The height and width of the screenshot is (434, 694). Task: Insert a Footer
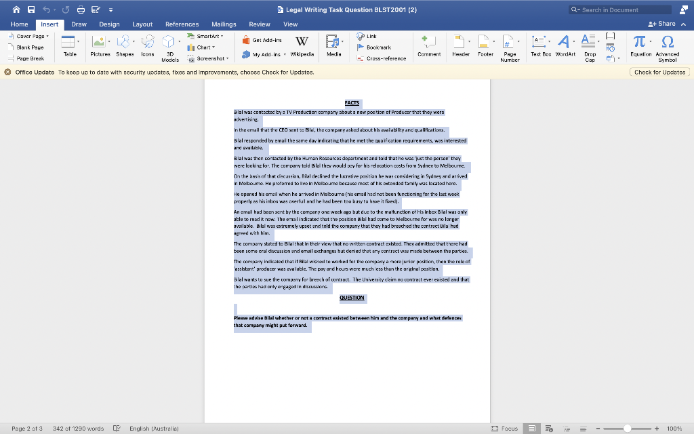pyautogui.click(x=485, y=45)
